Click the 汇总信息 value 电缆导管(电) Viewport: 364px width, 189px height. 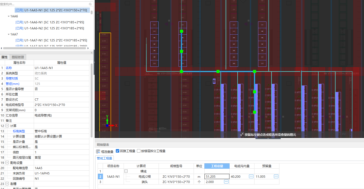point(61,115)
